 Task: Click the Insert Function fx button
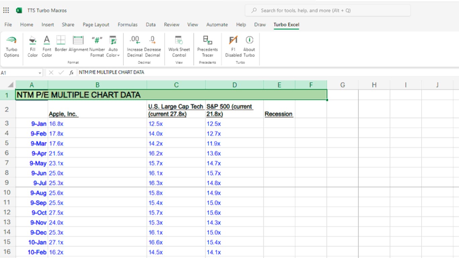71,73
